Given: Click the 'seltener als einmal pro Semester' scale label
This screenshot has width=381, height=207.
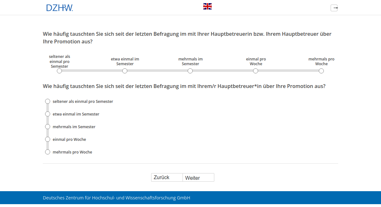Looking at the screenshot, I should tap(59, 61).
